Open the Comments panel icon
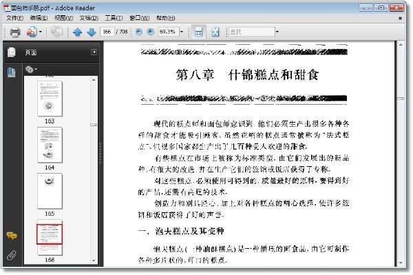Screen dimensions: 413x275 tap(12, 236)
